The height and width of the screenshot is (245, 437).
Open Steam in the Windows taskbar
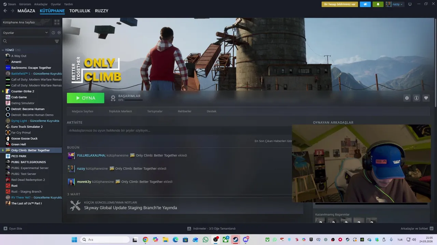click(236, 240)
